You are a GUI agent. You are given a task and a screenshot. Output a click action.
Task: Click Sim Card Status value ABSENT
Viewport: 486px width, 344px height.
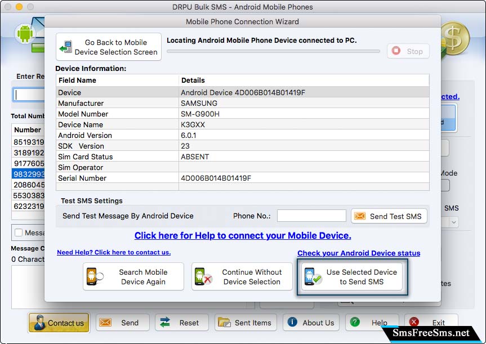pos(195,157)
